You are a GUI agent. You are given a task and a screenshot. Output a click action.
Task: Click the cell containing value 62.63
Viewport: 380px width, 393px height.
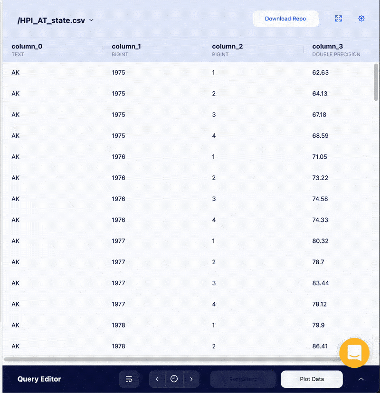(320, 72)
